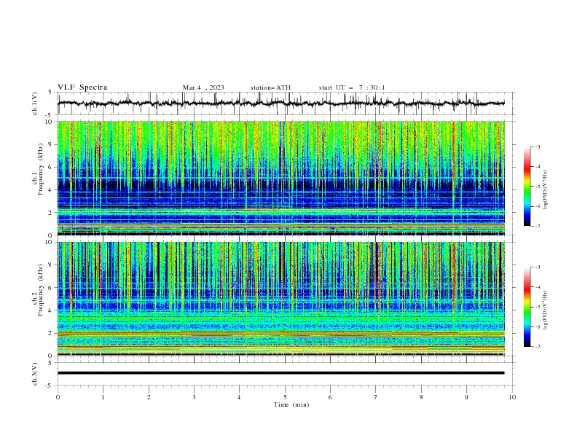Click the "start UT = 7 :30: 1" text
This screenshot has height=446, width=577.
[352, 87]
